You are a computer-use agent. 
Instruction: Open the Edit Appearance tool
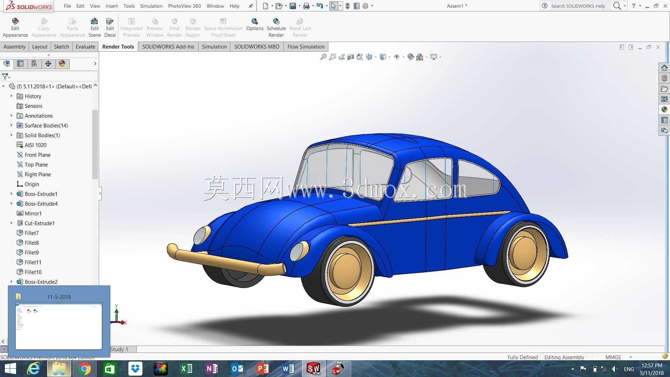pyautogui.click(x=15, y=28)
